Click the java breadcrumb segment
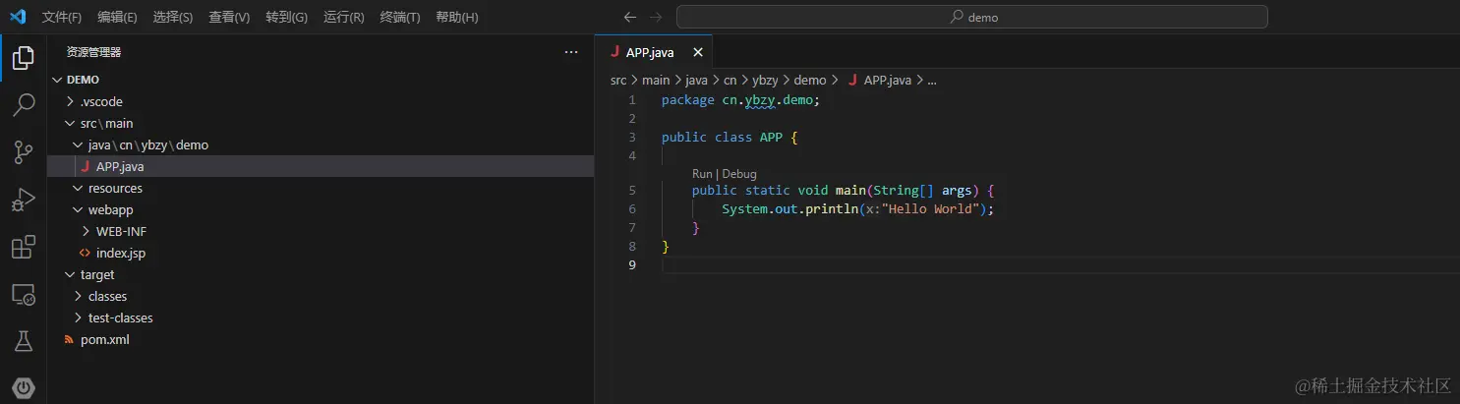This screenshot has width=1460, height=404. pos(696,81)
